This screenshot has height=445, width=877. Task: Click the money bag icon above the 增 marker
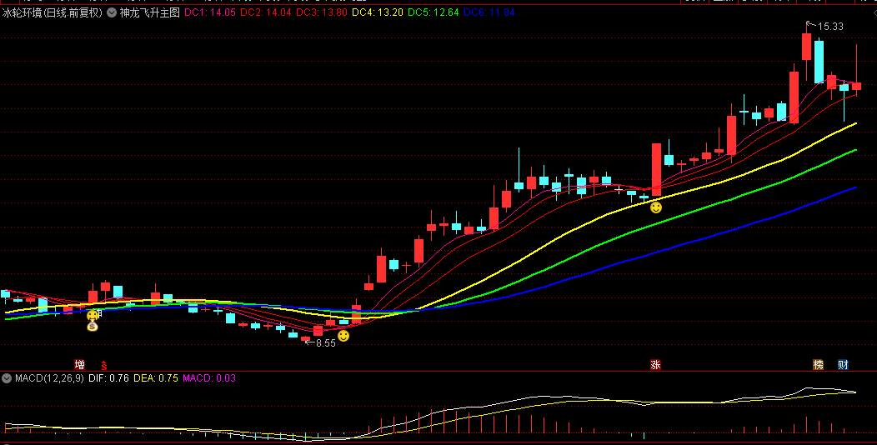(93, 325)
